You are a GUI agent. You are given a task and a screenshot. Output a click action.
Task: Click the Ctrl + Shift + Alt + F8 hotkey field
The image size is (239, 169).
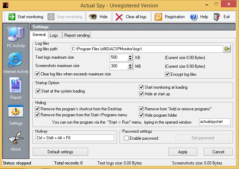[75, 138]
